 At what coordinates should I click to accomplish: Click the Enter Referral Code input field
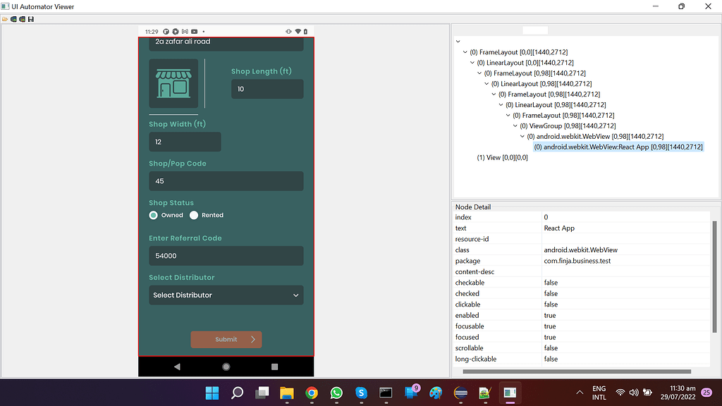tap(226, 255)
